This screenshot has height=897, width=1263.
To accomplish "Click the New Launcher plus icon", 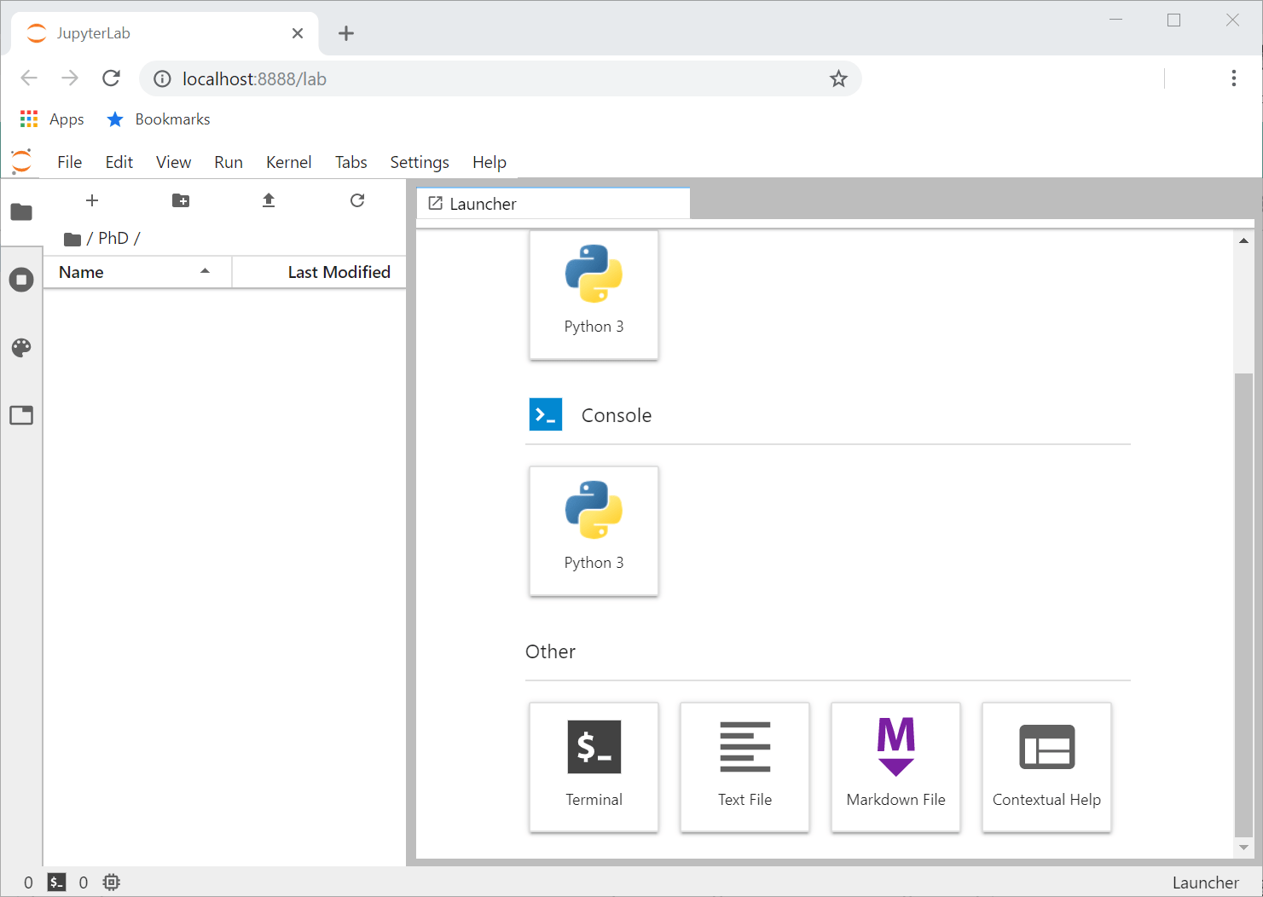I will [92, 200].
